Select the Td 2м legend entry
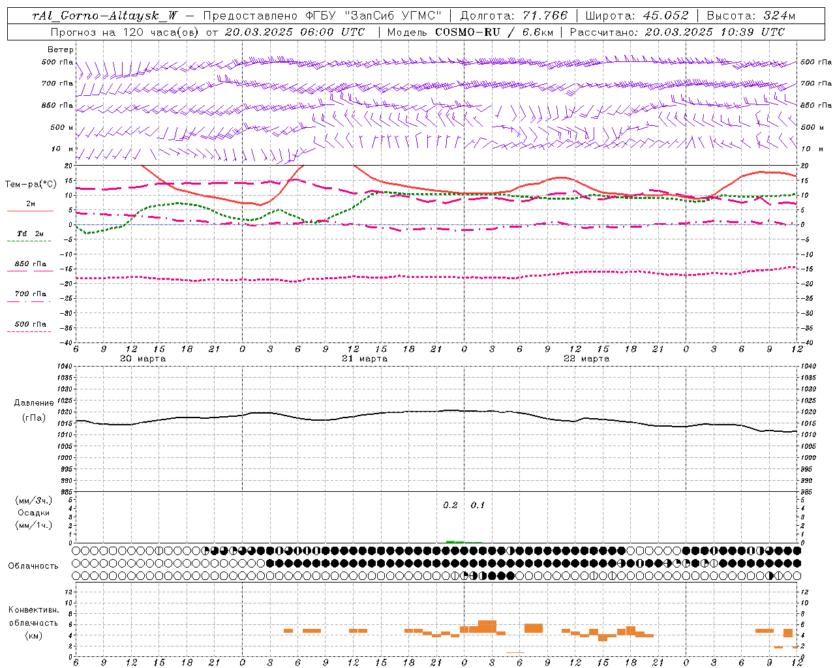835x668 pixels. tap(31, 234)
